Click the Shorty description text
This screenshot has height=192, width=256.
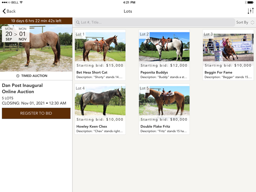pyautogui.click(x=99, y=77)
